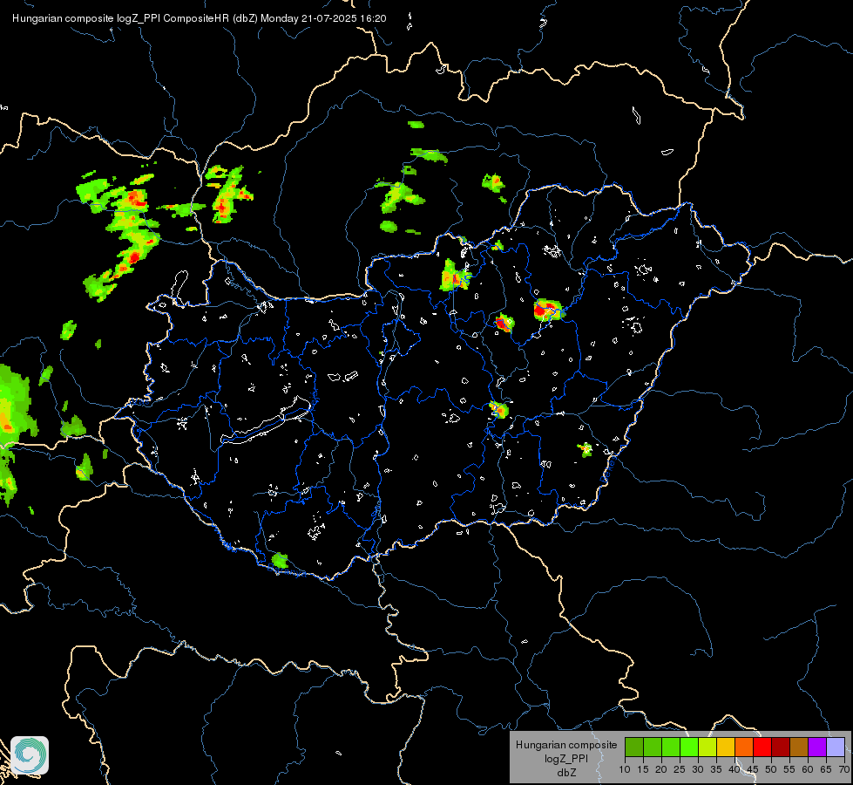Click the '10' scale value in legend
Viewport: 853px width, 785px height.
point(625,769)
